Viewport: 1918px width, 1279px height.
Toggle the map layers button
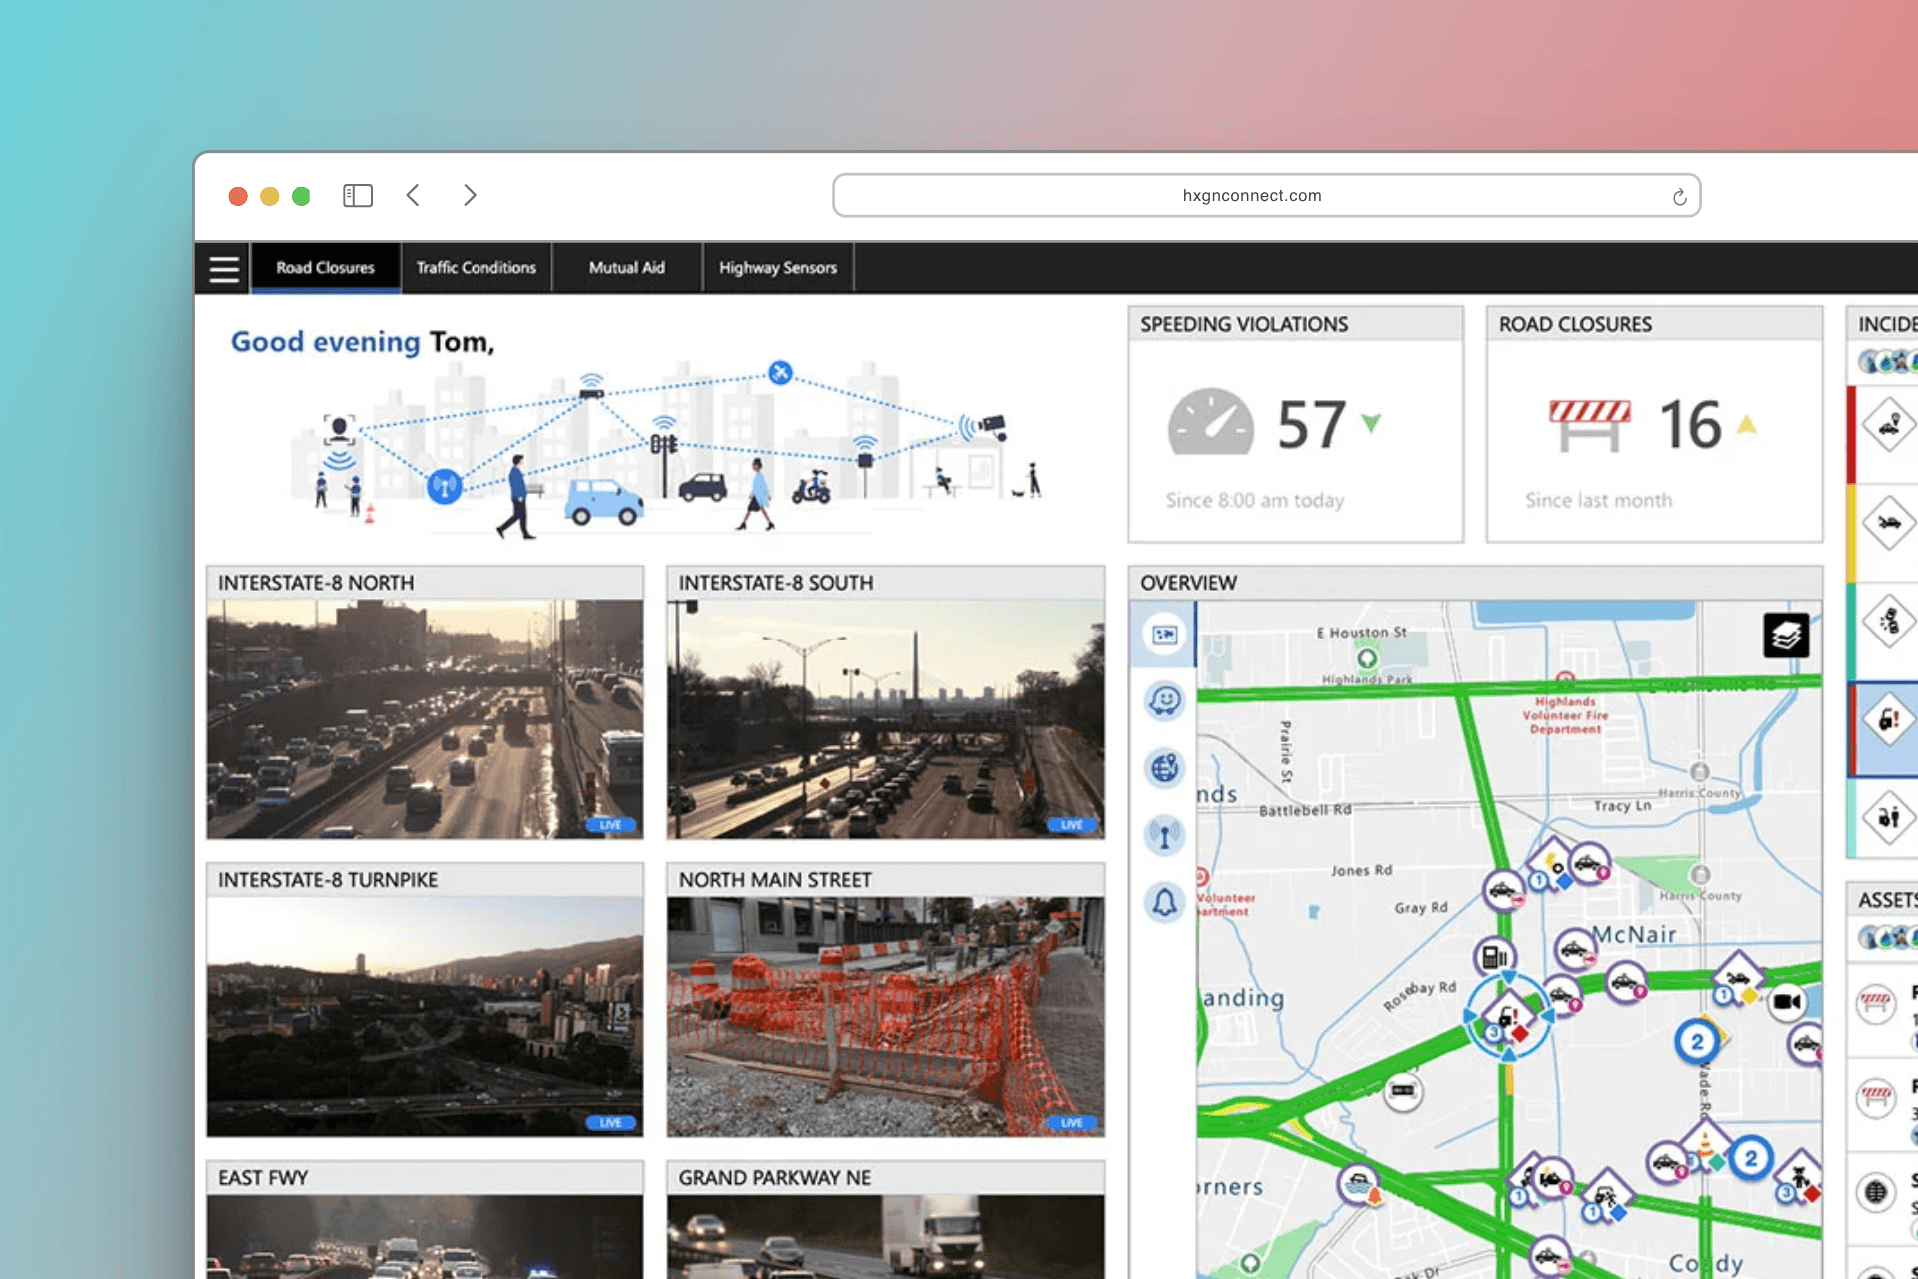click(x=1785, y=636)
